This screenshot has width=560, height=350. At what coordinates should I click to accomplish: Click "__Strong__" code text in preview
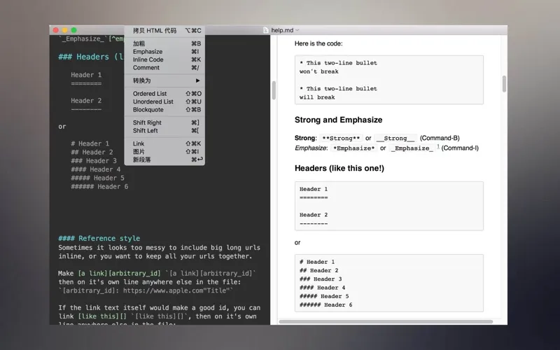pos(395,138)
